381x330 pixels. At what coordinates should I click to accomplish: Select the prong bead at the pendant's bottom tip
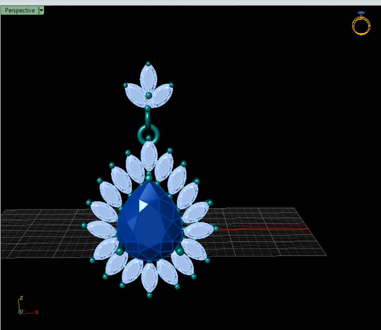click(149, 295)
